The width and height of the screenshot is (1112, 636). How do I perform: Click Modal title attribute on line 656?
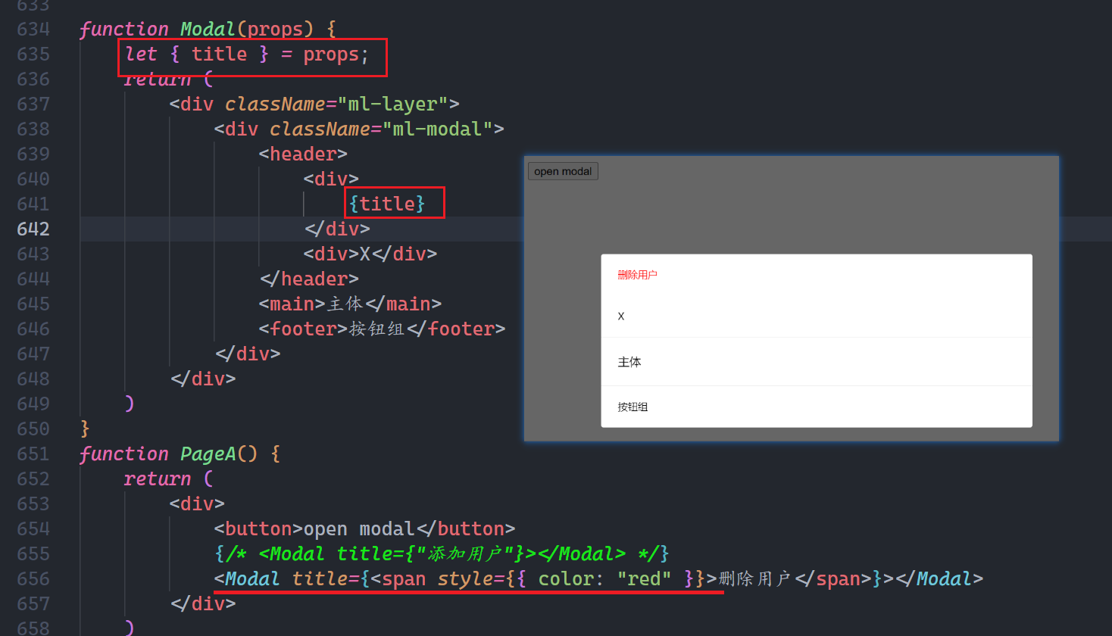point(320,578)
